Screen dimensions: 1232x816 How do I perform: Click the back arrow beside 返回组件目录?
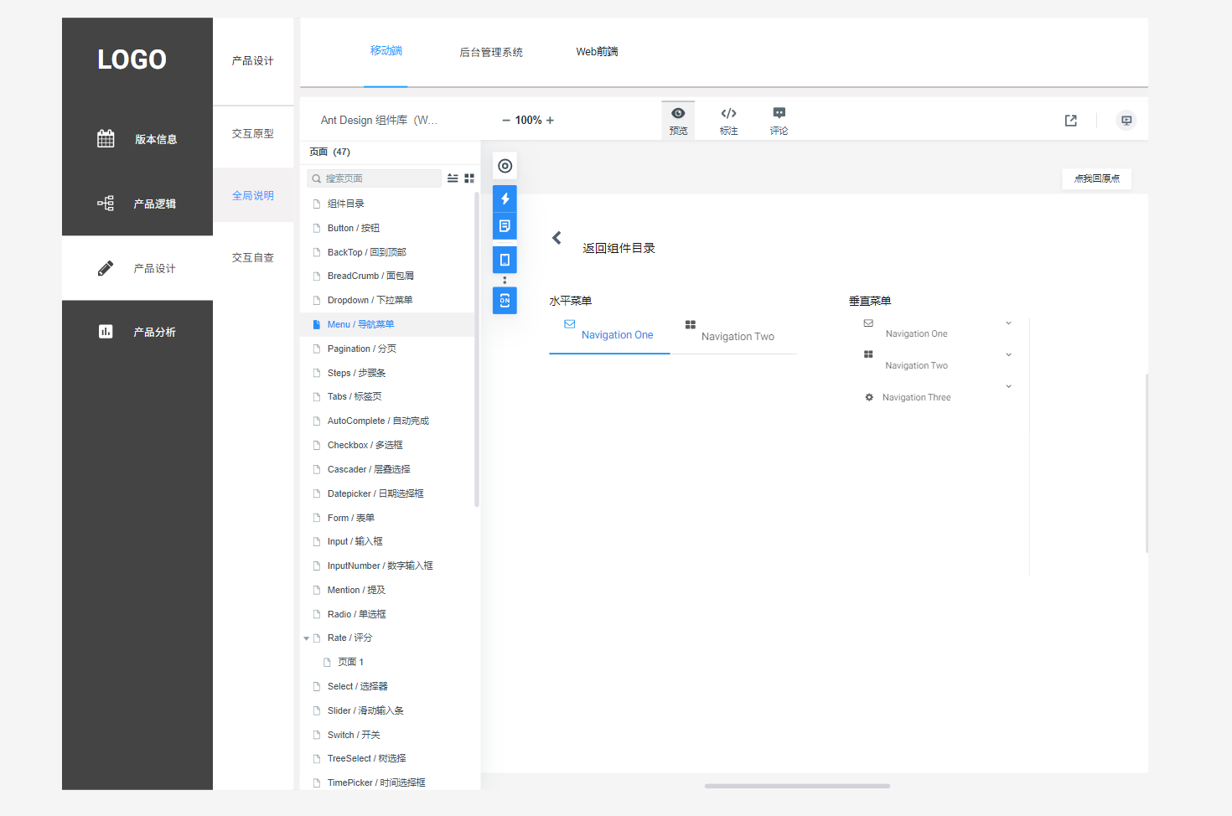pos(556,238)
